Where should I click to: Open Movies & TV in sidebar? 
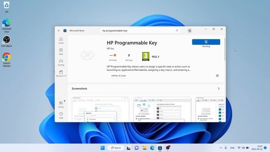(x=61, y=73)
